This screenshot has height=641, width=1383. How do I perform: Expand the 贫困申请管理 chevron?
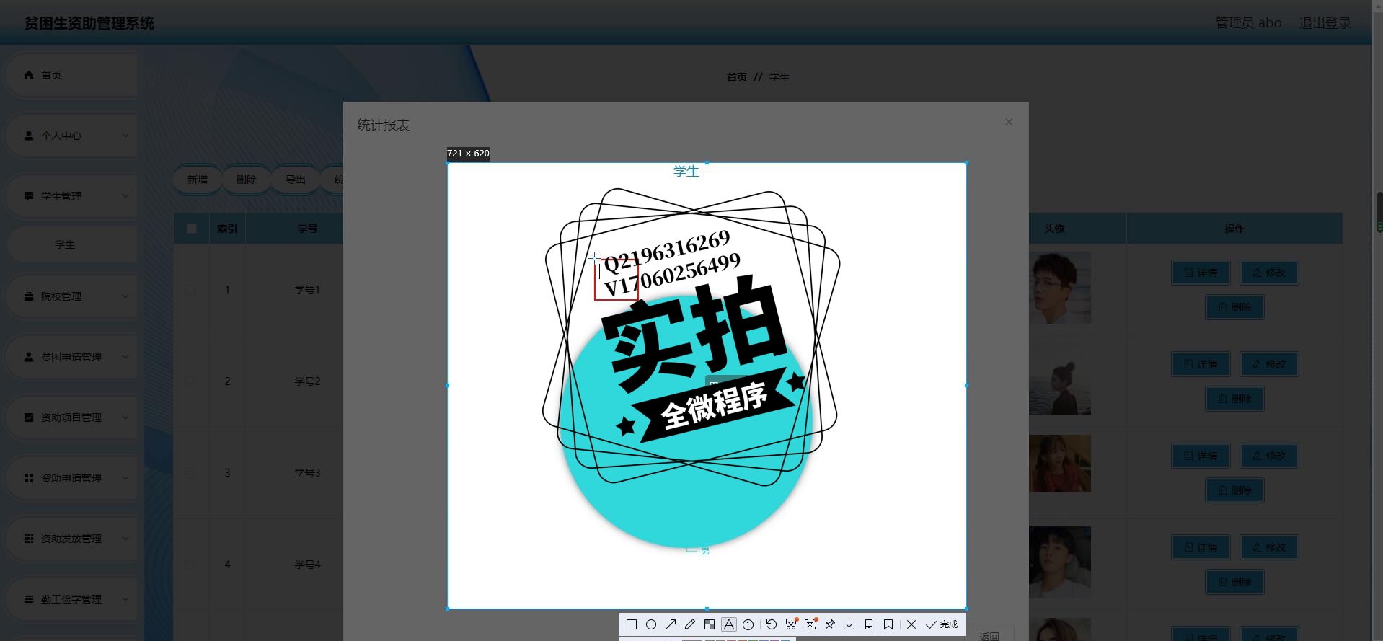[x=125, y=357]
